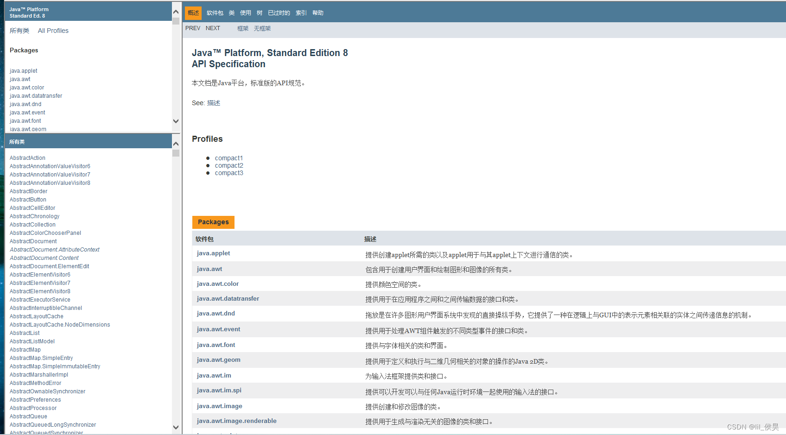
Task: Open the 软件包 navigation tab
Action: [x=215, y=13]
